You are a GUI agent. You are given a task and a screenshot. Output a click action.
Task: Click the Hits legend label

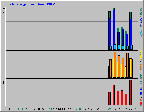pyautogui.click(x=141, y=11)
